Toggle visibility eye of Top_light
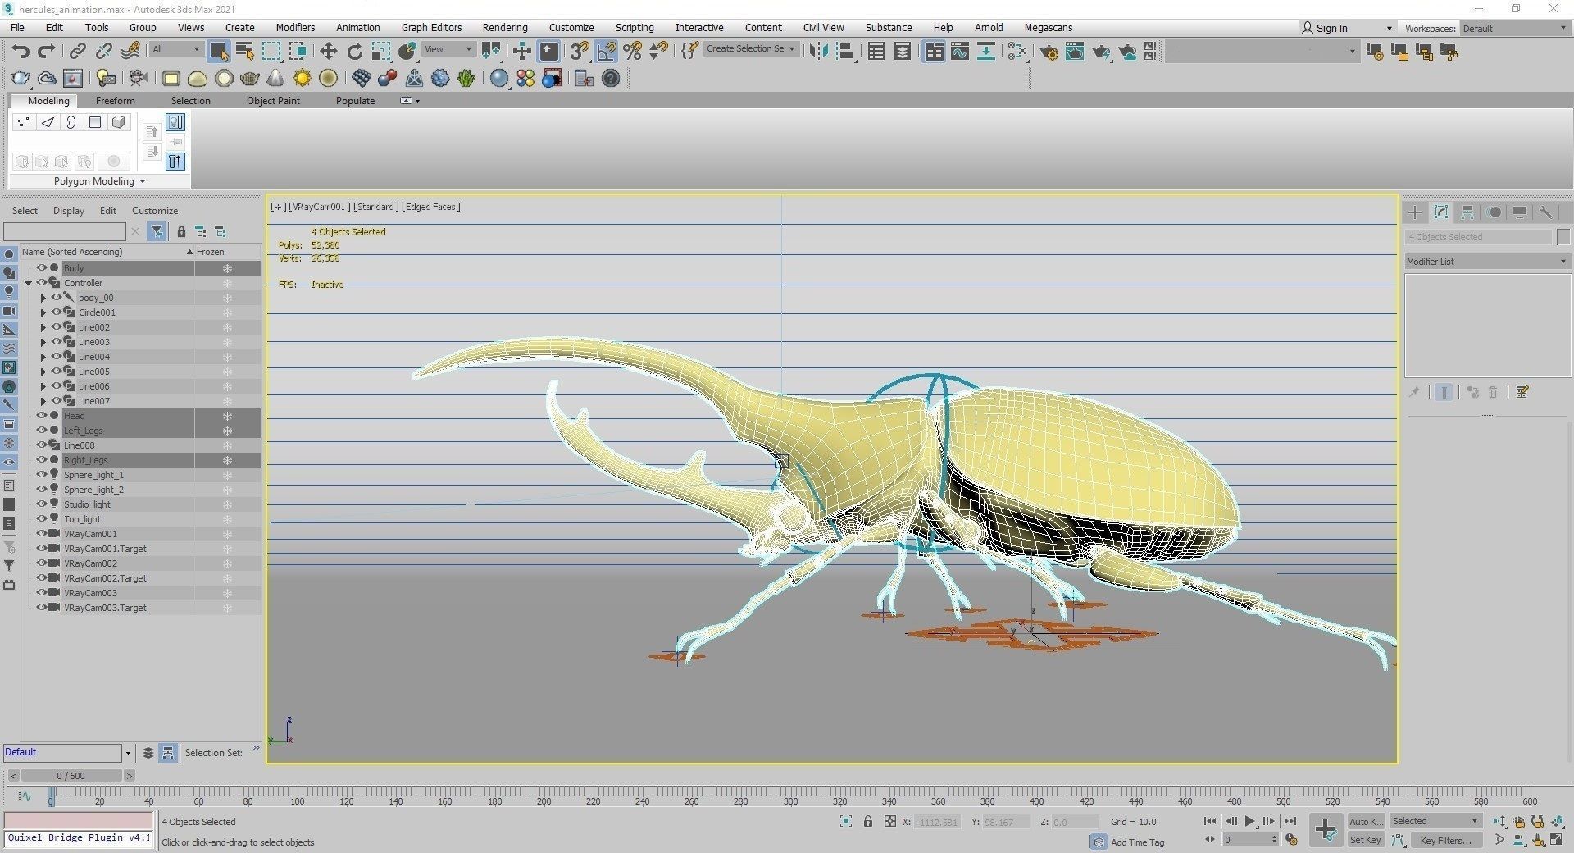Screen dimensions: 1574x853 41,519
